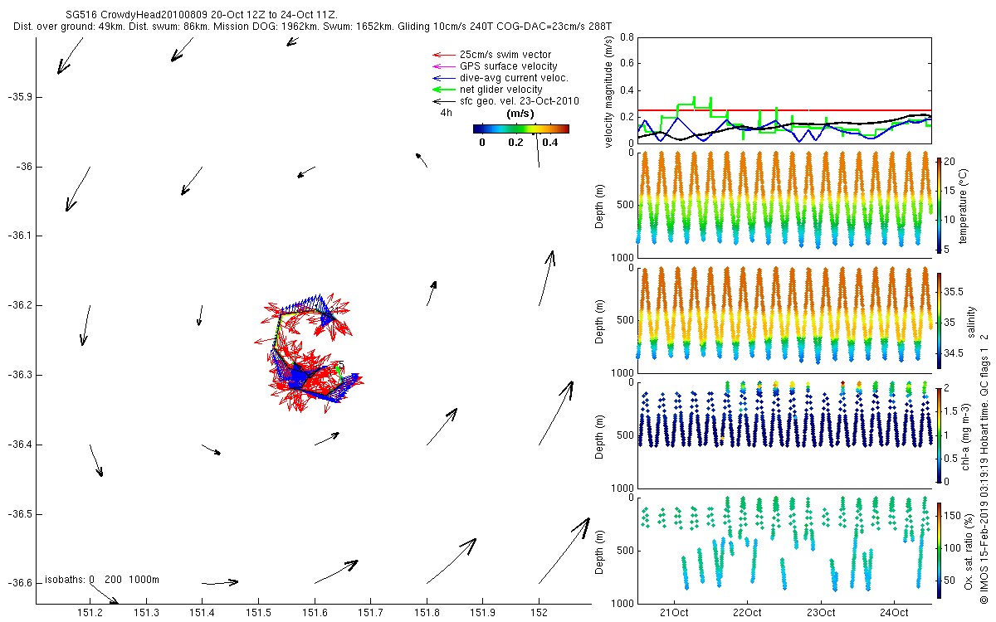996x622 pixels.
Task: Click the '-36' latitude tick label
Action: click(x=23, y=167)
